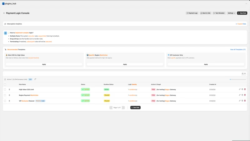Apply the Hide COD for High Value template

click(x=44, y=64)
